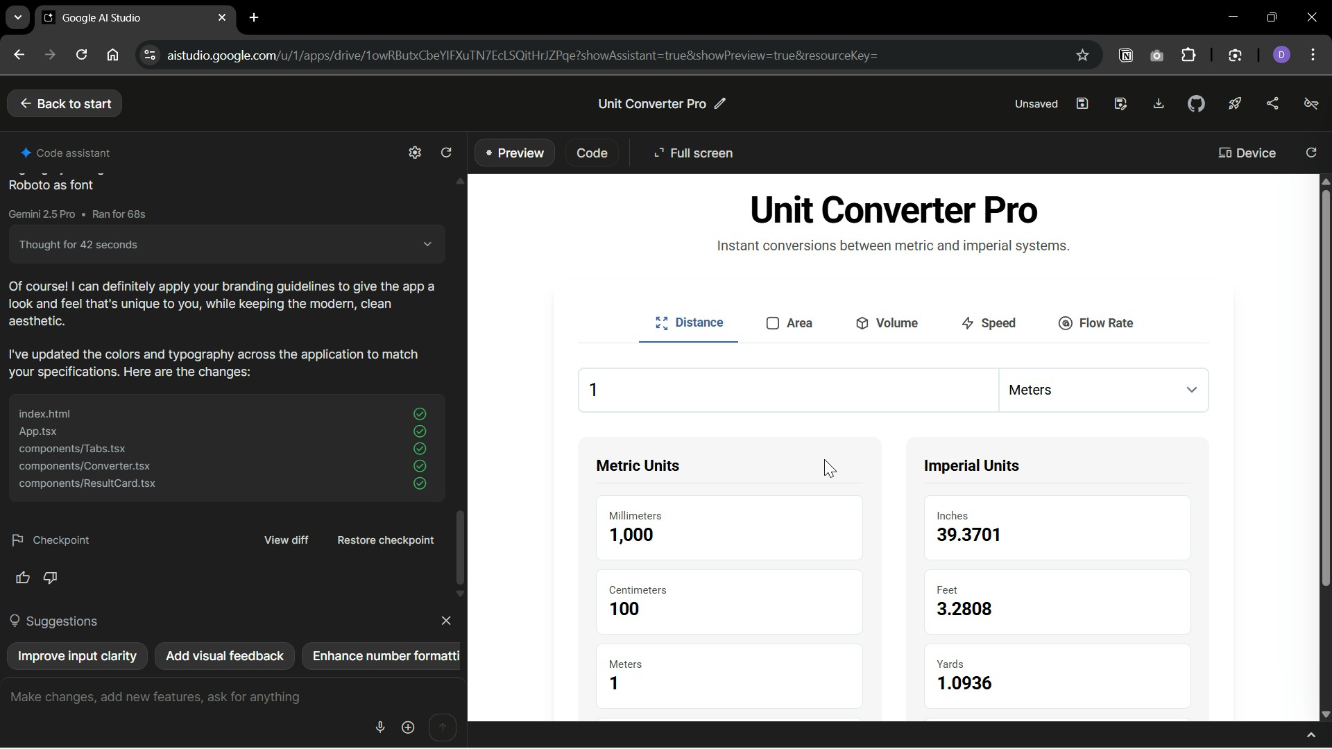
Task: Click View diff link
Action: pos(286,540)
